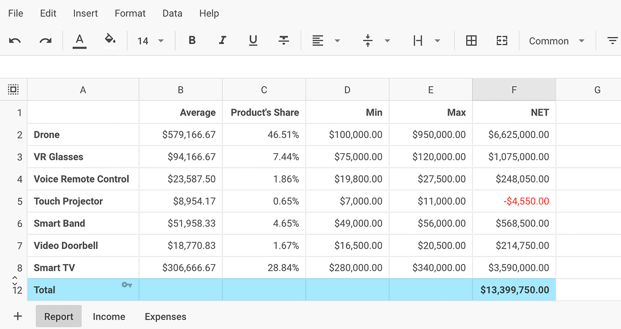
Task: Expand the horizontal align dropdown arrow
Action: pyautogui.click(x=338, y=41)
